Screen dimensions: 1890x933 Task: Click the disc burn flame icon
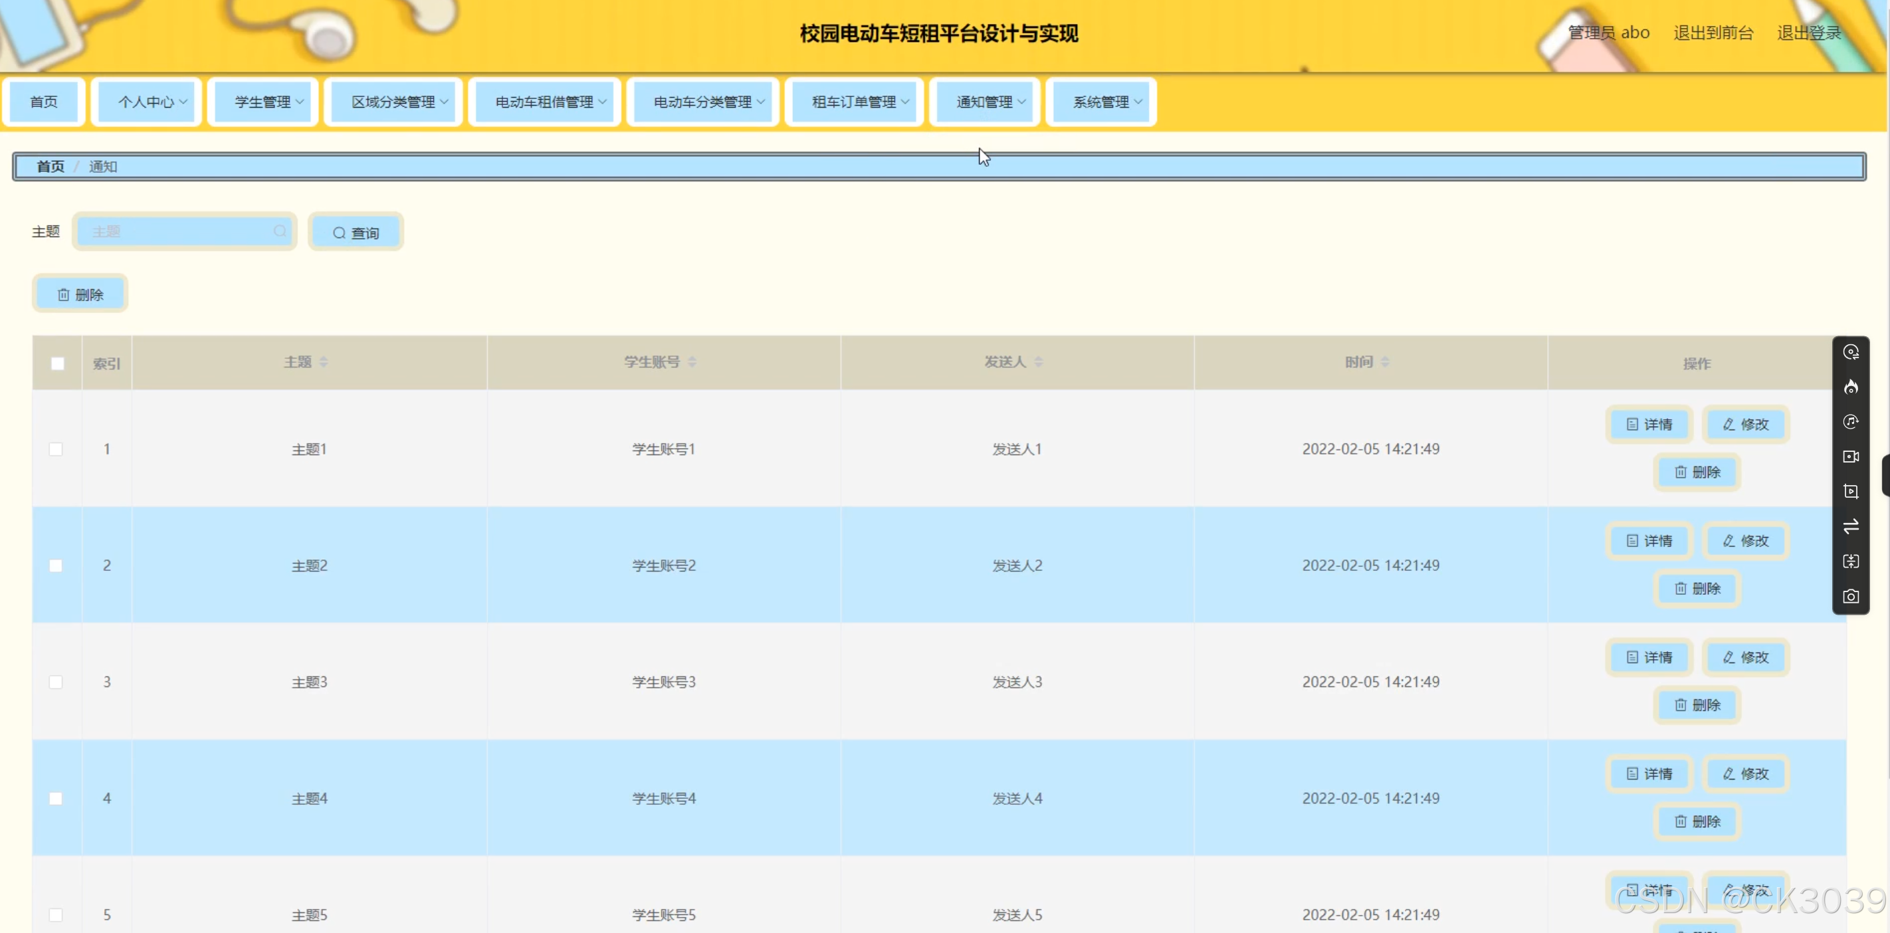(1850, 387)
